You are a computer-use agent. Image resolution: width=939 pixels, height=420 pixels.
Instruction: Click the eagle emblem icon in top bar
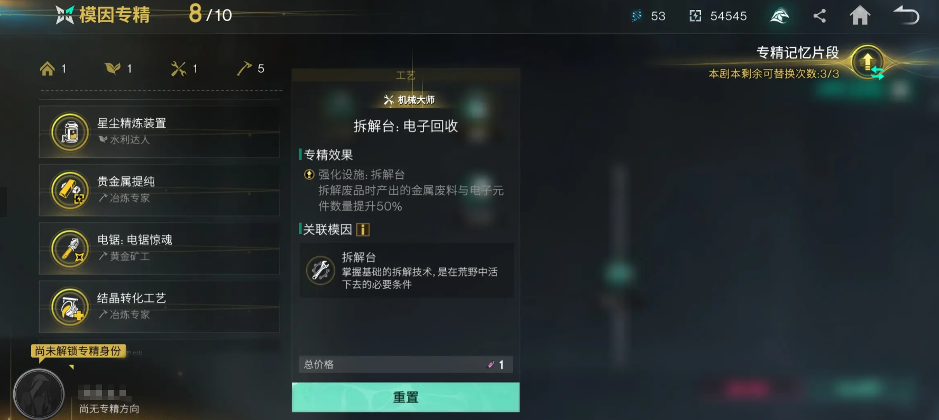(779, 16)
